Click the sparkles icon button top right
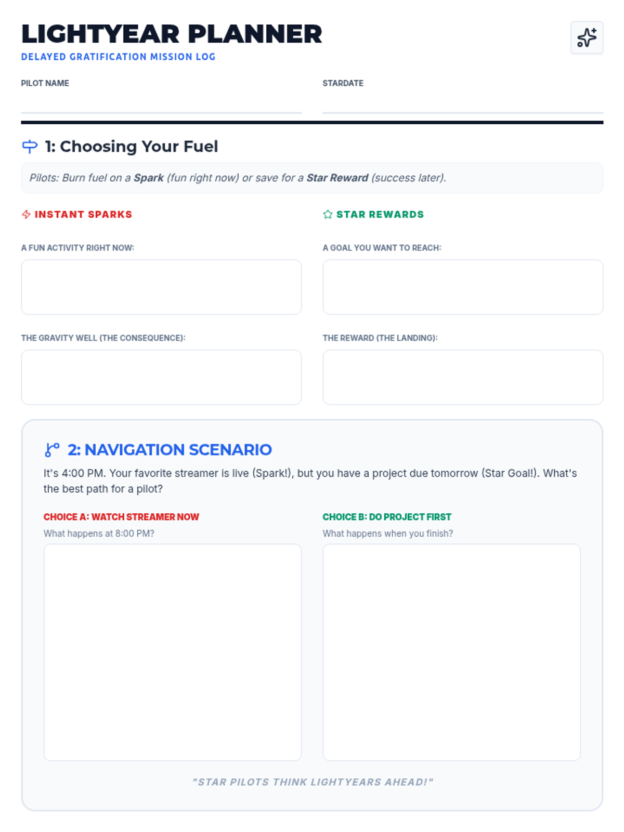Viewport: 624px width, 832px height. [x=587, y=37]
